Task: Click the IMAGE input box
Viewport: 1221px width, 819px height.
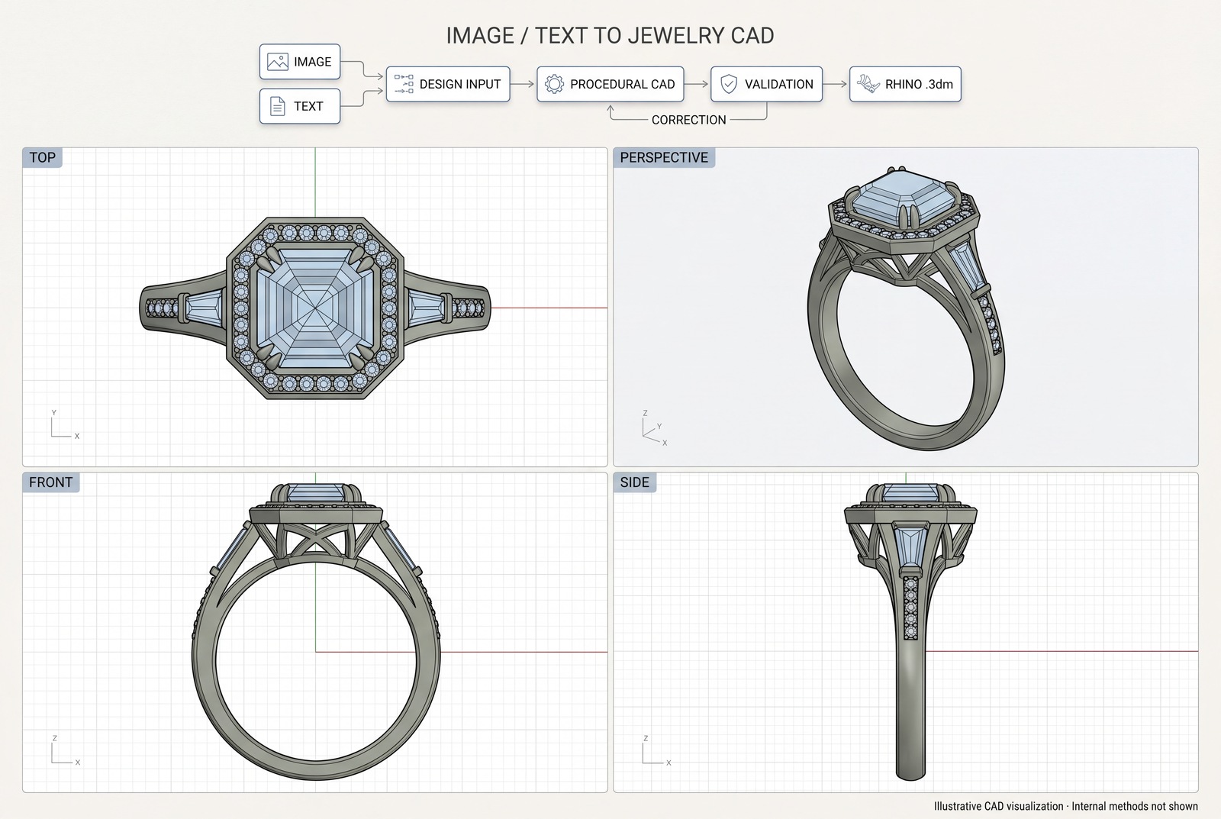Action: (x=299, y=62)
